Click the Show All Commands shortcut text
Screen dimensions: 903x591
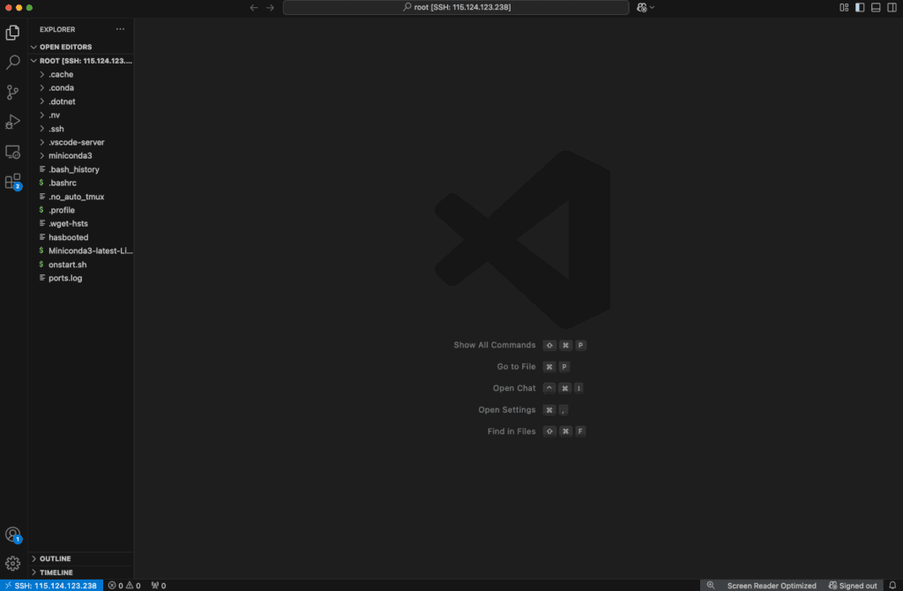495,345
